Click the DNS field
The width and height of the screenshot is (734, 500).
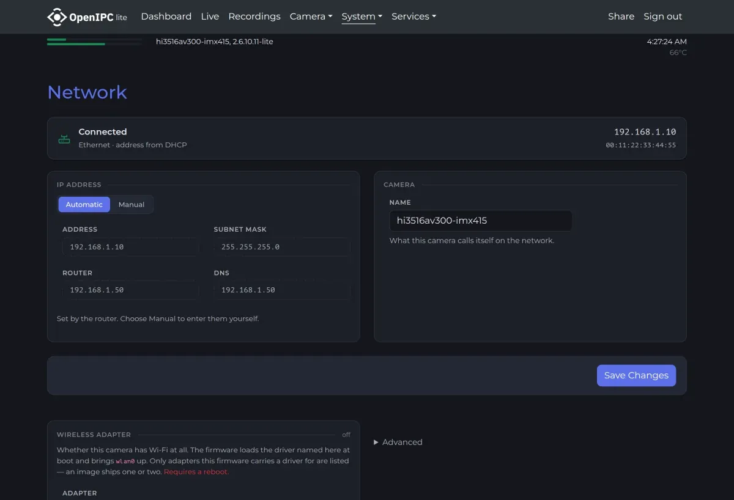282,290
